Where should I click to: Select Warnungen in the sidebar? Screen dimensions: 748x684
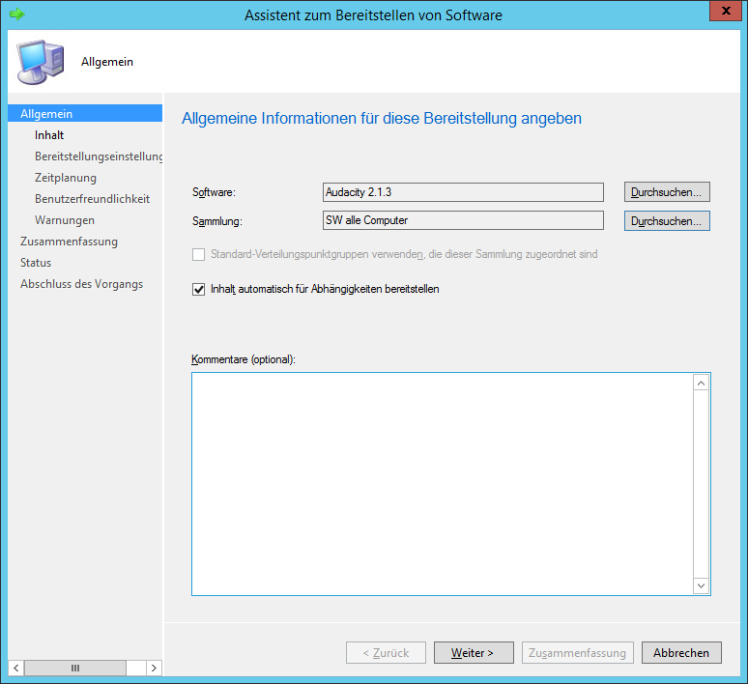65,220
